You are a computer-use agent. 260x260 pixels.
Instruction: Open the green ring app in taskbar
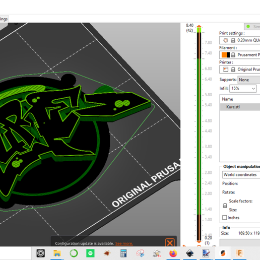74,253
